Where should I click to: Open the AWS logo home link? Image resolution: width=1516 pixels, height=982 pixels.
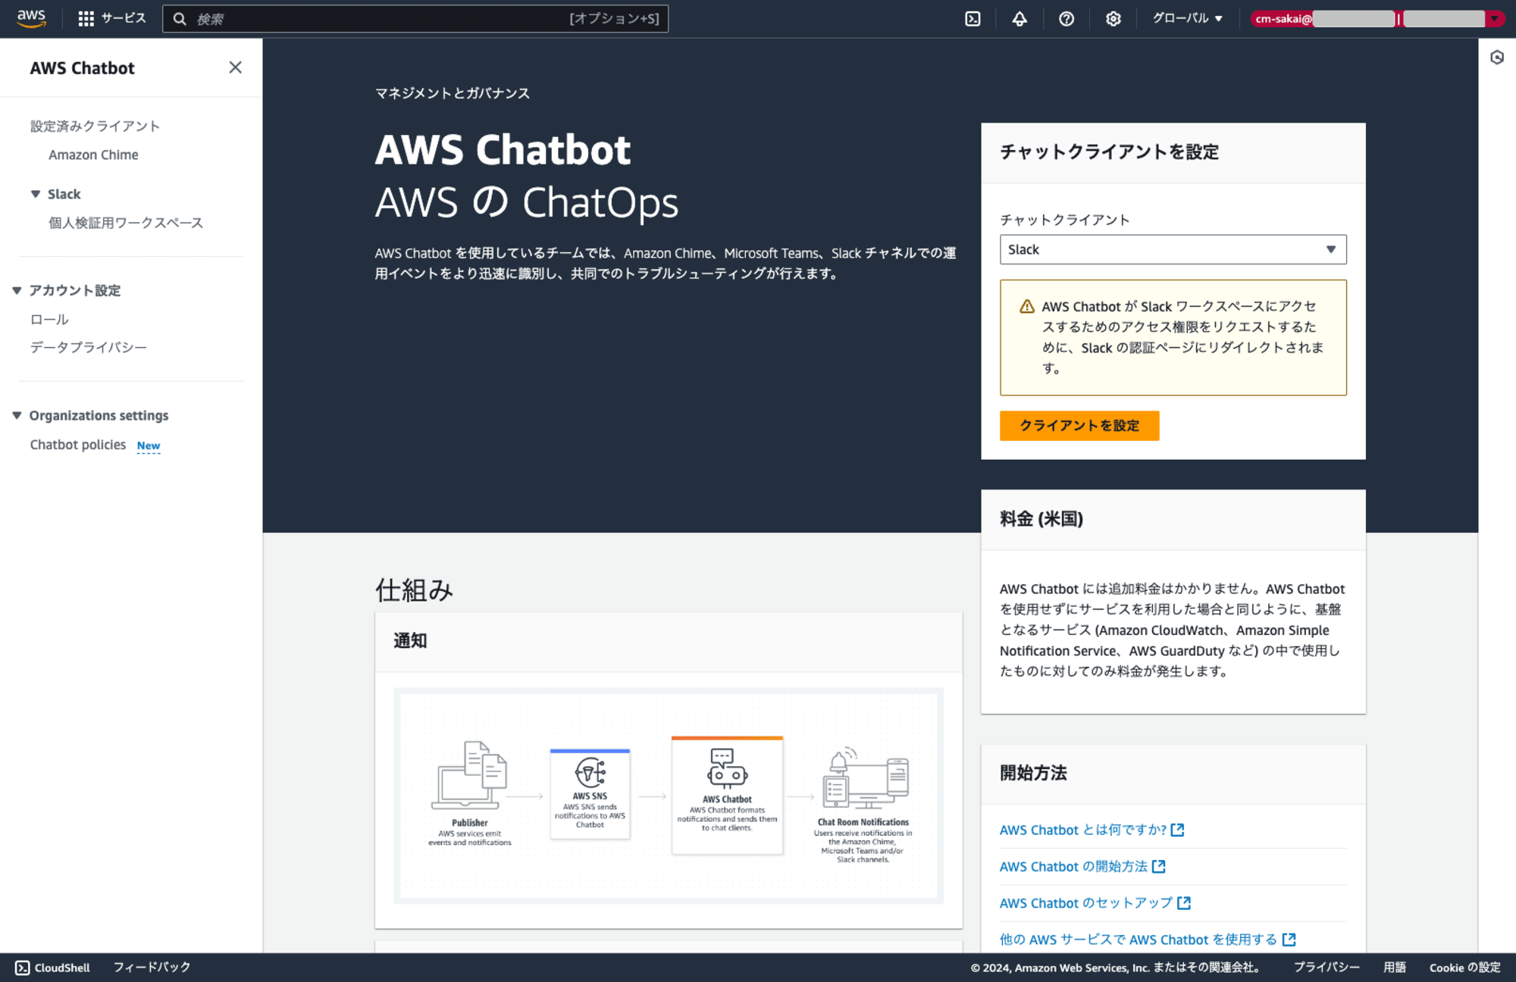click(31, 18)
